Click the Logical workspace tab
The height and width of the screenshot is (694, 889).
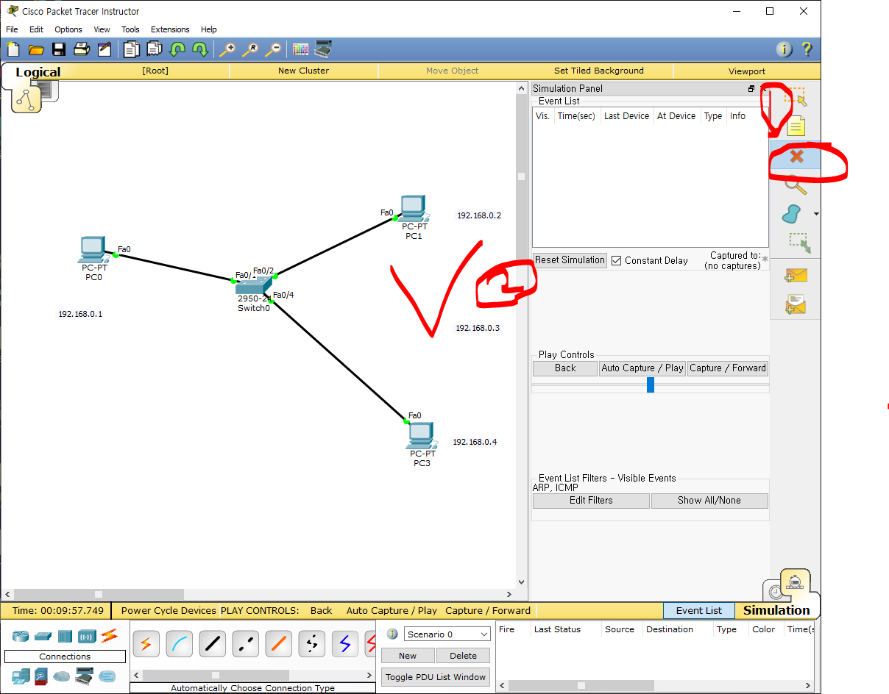[38, 72]
